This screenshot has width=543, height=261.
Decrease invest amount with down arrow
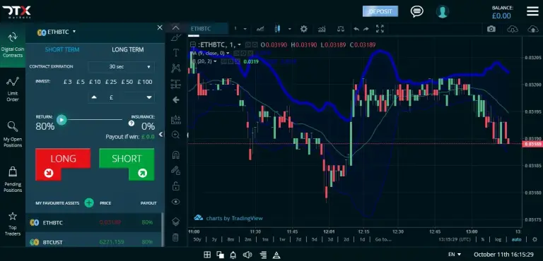149,97
